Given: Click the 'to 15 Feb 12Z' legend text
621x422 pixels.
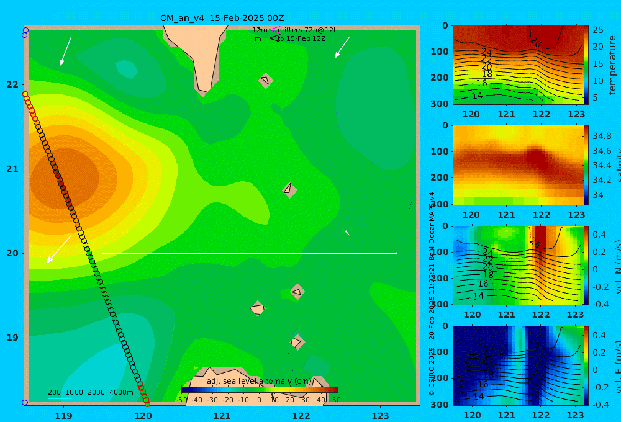Looking at the screenshot, I should (x=301, y=38).
